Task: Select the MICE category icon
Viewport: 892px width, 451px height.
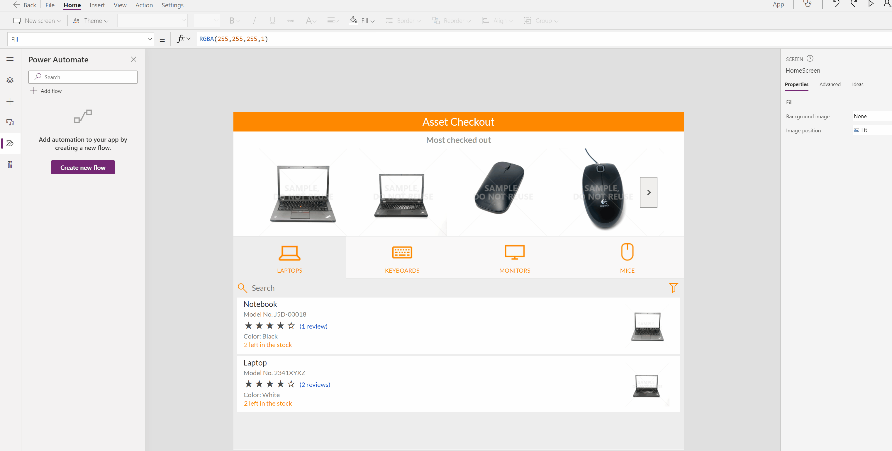Action: click(627, 252)
